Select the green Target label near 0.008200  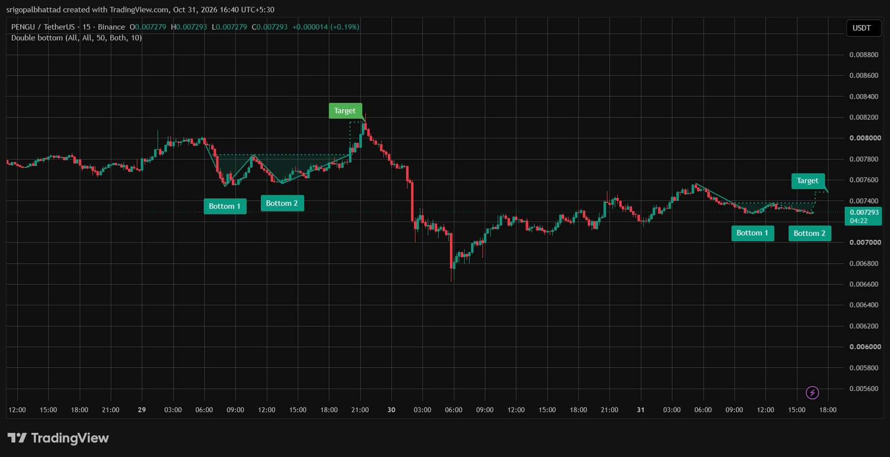(x=345, y=111)
